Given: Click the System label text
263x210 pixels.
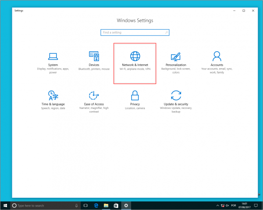Looking at the screenshot, I should 53,65.
